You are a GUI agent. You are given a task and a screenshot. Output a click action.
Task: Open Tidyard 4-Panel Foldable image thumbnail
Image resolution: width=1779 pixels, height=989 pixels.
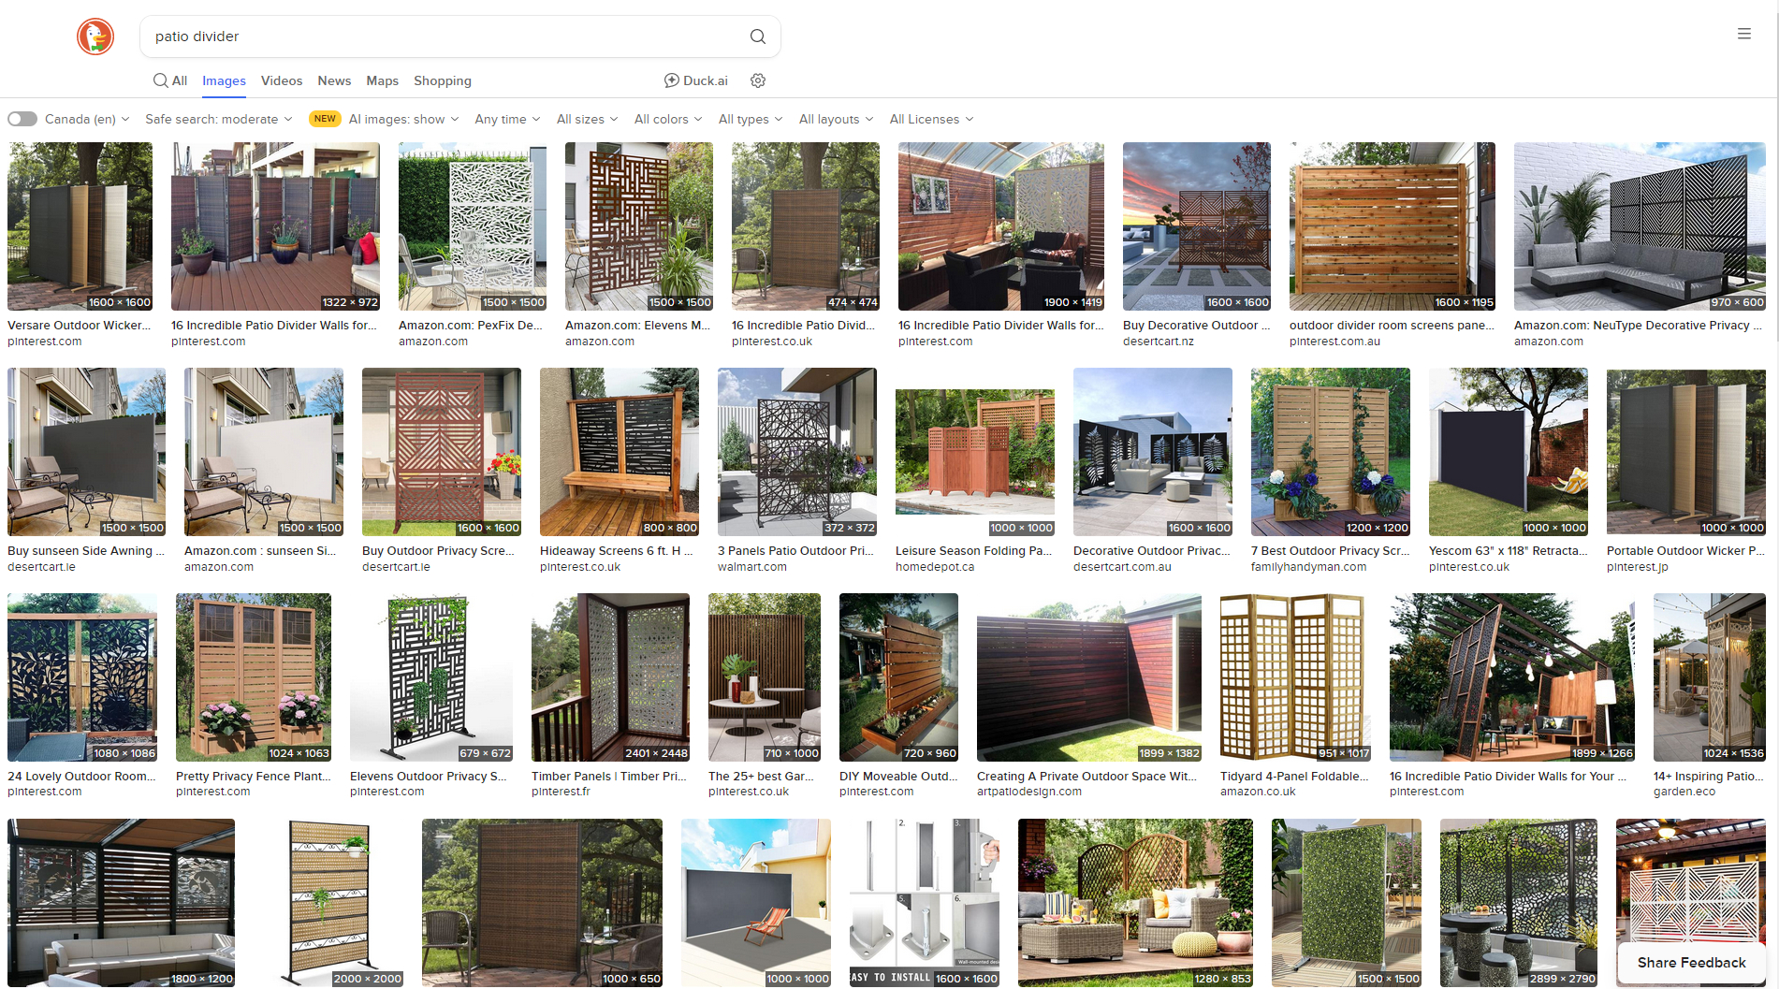pos(1296,677)
